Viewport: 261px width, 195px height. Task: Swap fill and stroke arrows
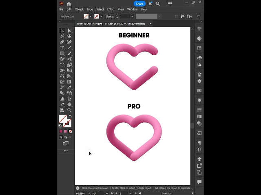coord(71,116)
